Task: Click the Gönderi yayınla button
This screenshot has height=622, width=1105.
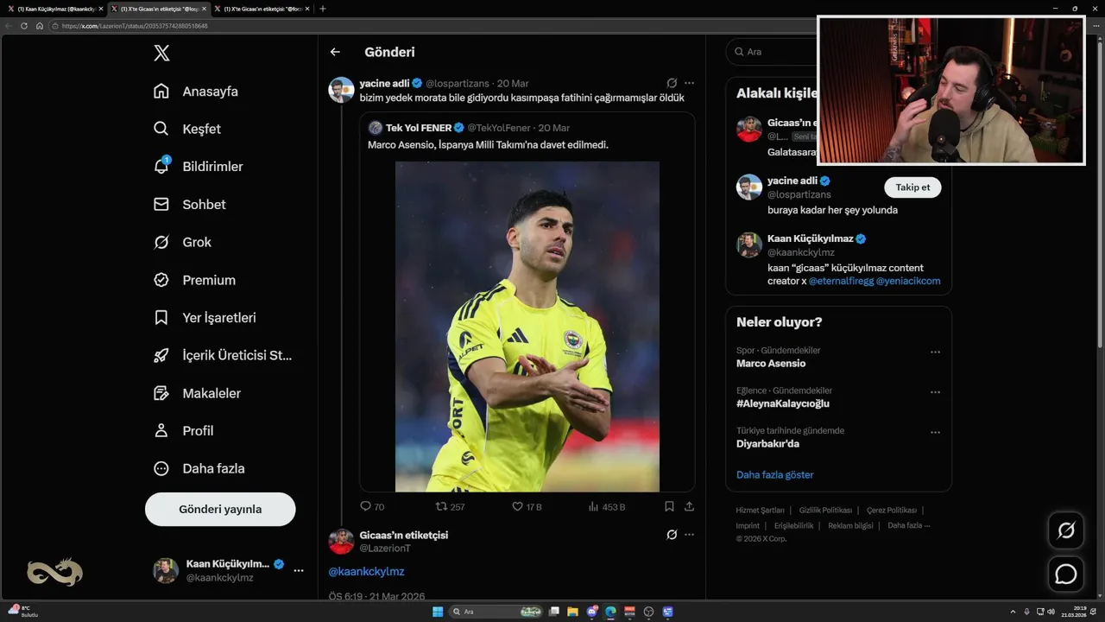Action: (220, 509)
